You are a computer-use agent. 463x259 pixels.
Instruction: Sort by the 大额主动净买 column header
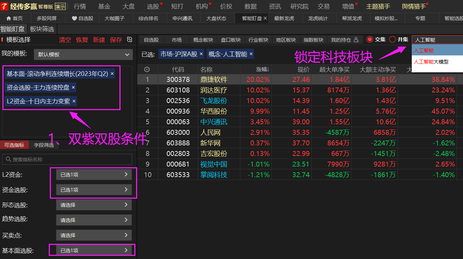(x=377, y=70)
